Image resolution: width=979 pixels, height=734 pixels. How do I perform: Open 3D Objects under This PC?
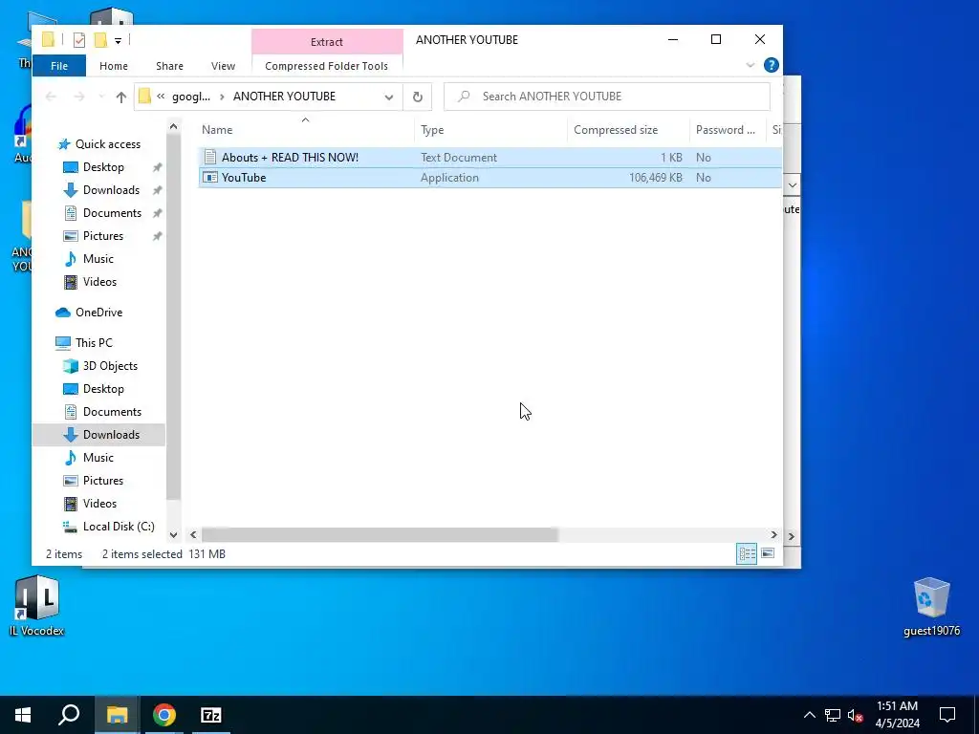click(110, 366)
